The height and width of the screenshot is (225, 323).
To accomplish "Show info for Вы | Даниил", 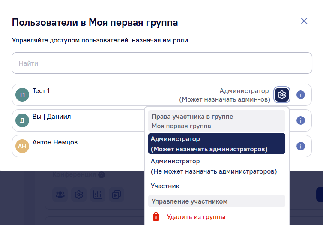I will 301,120.
